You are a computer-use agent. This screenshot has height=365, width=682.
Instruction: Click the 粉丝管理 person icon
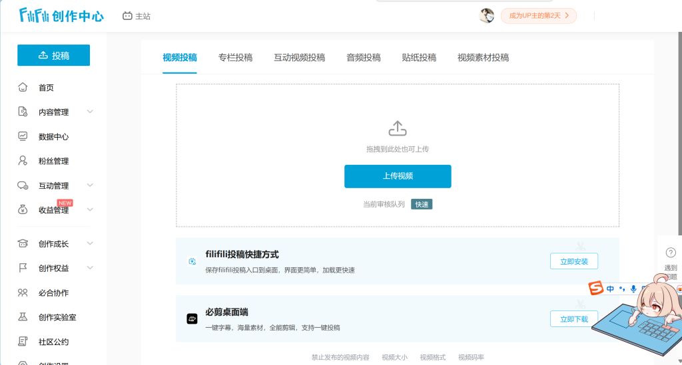click(x=23, y=161)
